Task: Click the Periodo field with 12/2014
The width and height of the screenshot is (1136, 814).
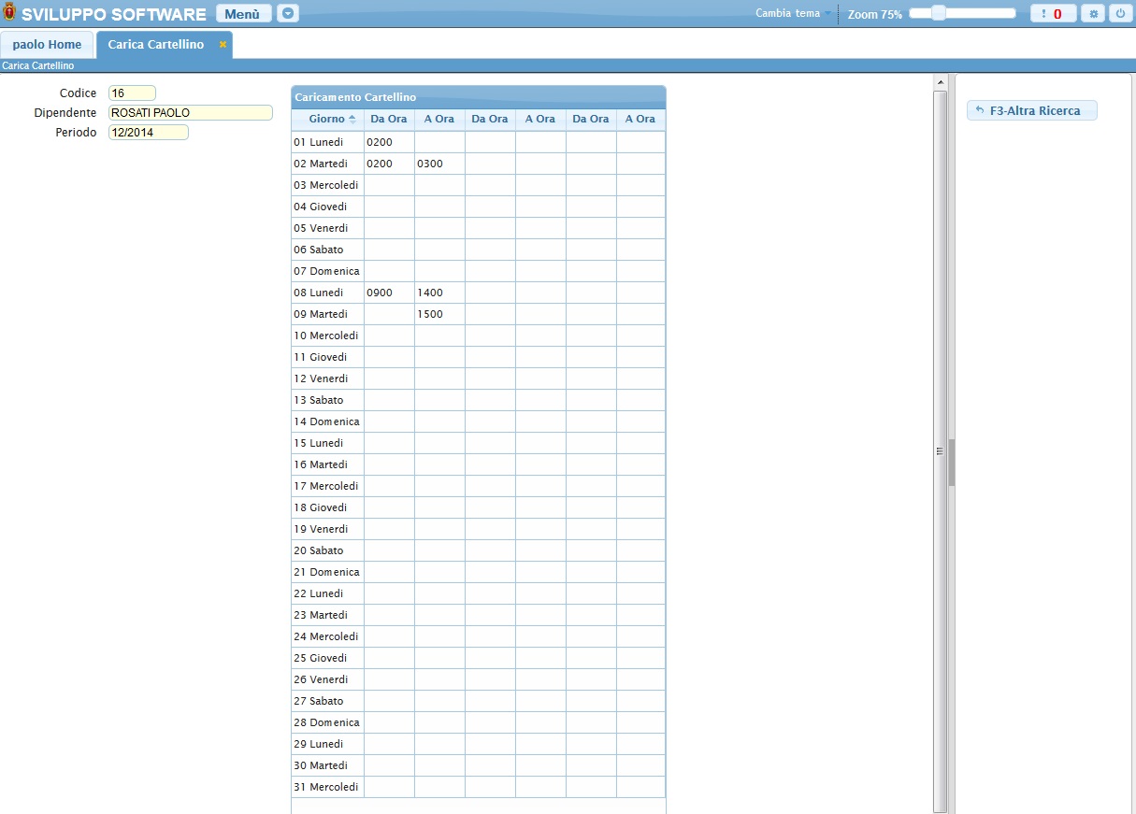Action: [148, 133]
